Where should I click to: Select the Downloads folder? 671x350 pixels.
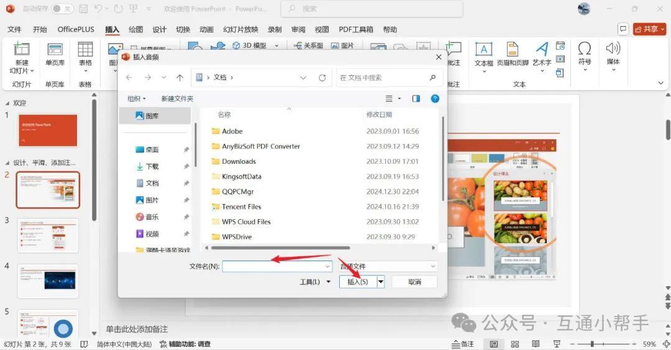tap(239, 161)
